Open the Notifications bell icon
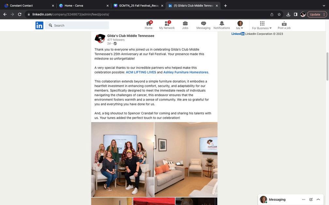The width and height of the screenshot is (329, 205). pos(222,25)
